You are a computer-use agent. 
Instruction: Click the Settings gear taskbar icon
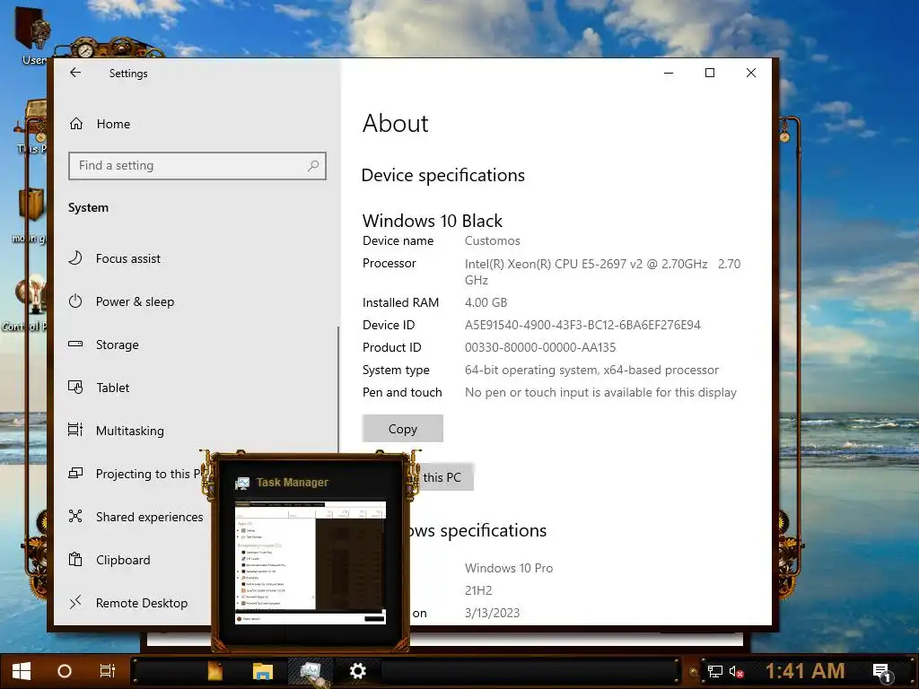click(x=357, y=671)
